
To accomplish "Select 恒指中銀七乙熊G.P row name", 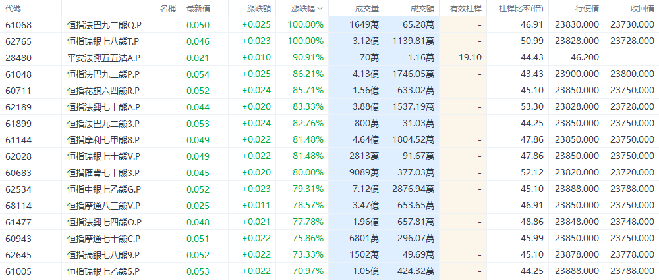I will (103, 189).
